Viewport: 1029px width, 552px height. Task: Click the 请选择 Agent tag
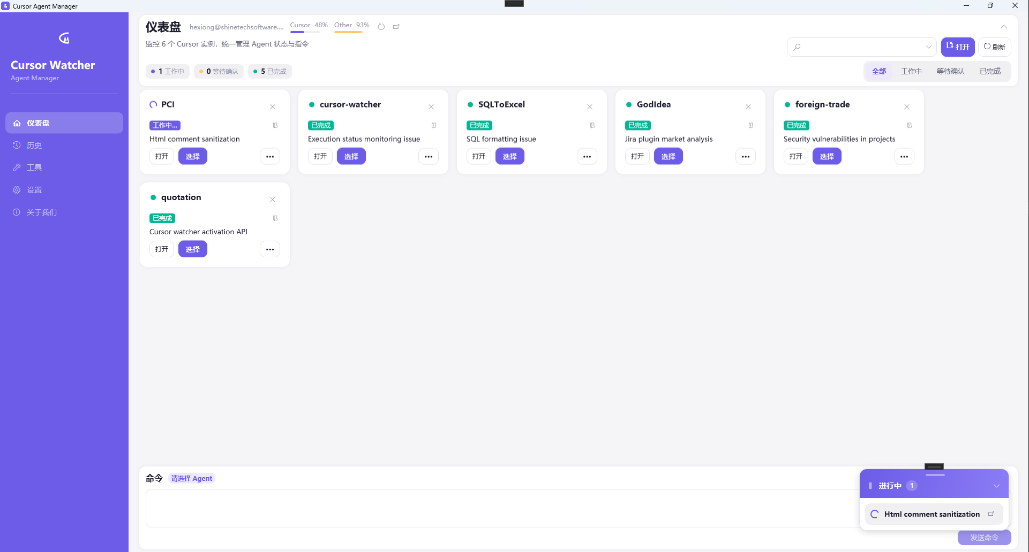(192, 479)
